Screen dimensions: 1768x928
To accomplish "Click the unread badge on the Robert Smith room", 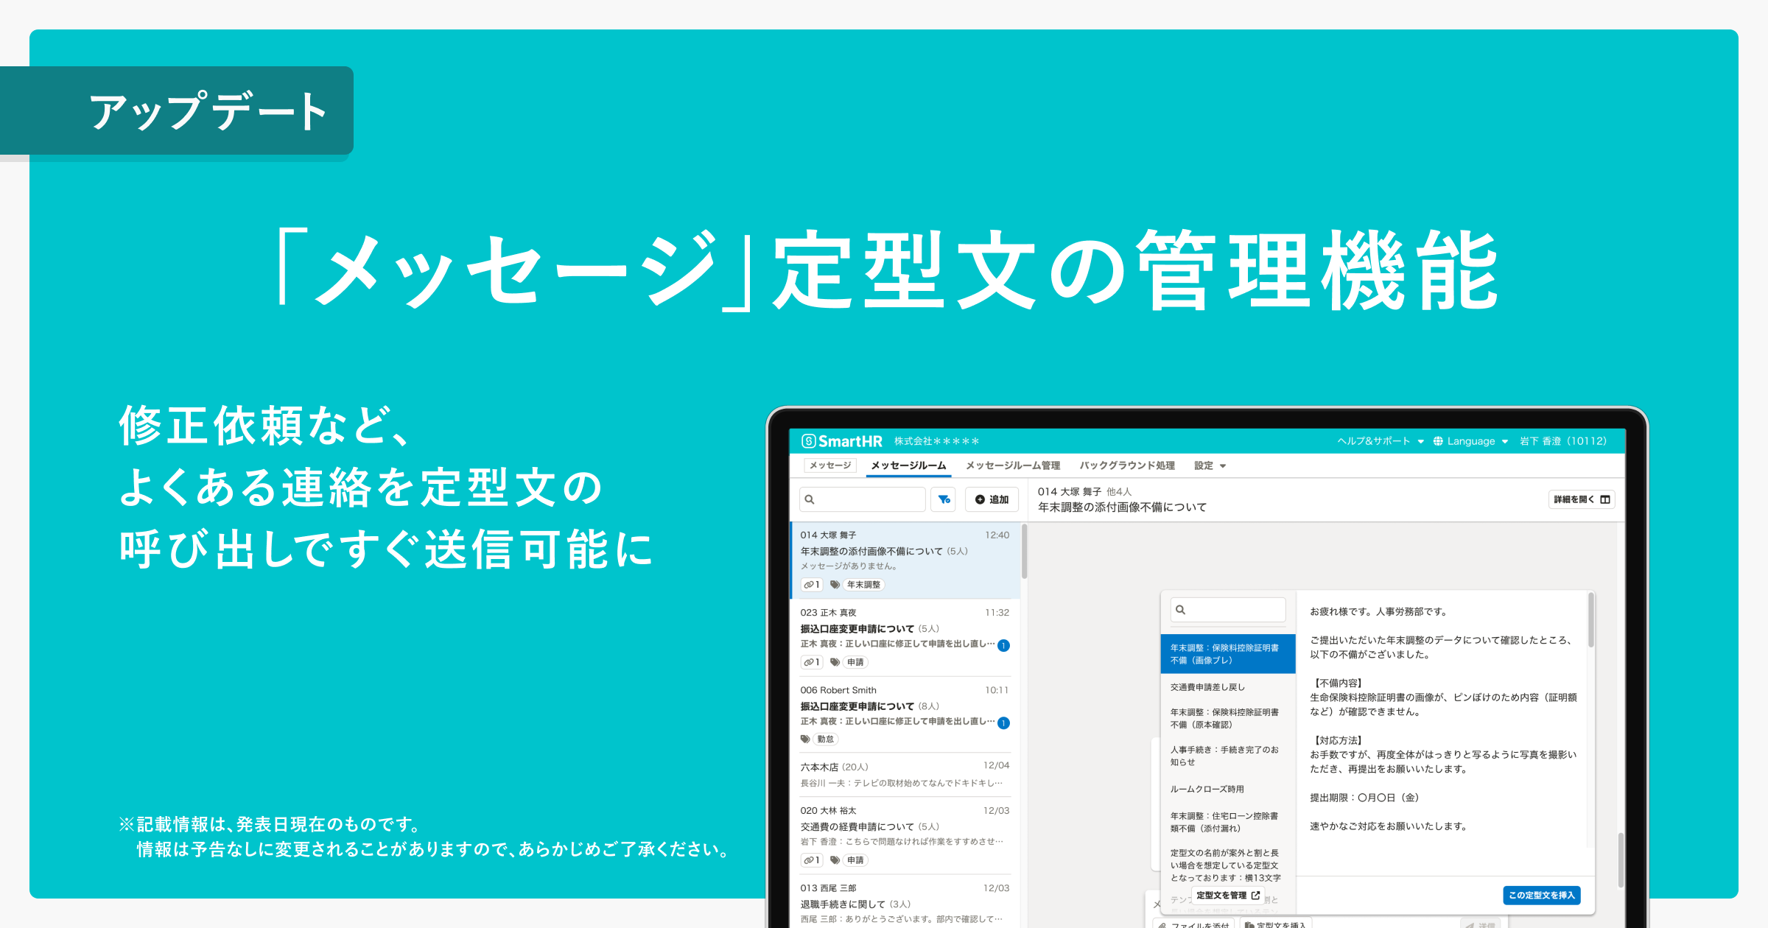I will (1003, 723).
